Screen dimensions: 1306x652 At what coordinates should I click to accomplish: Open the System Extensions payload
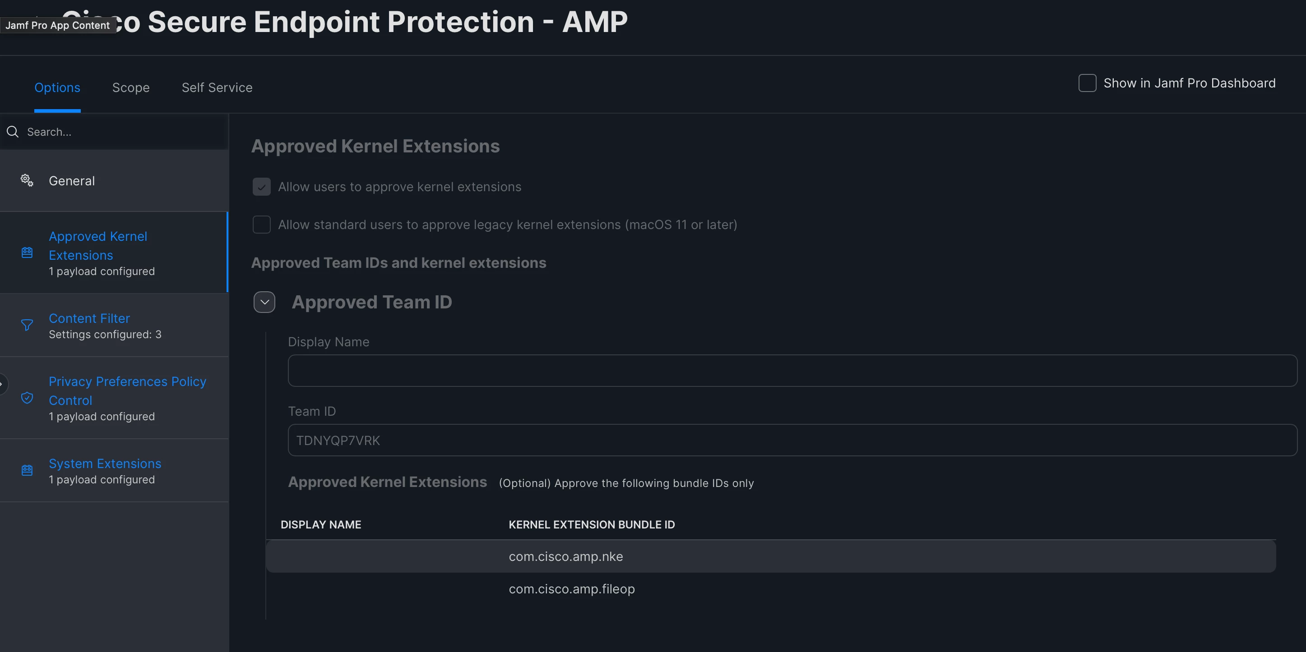pos(114,471)
